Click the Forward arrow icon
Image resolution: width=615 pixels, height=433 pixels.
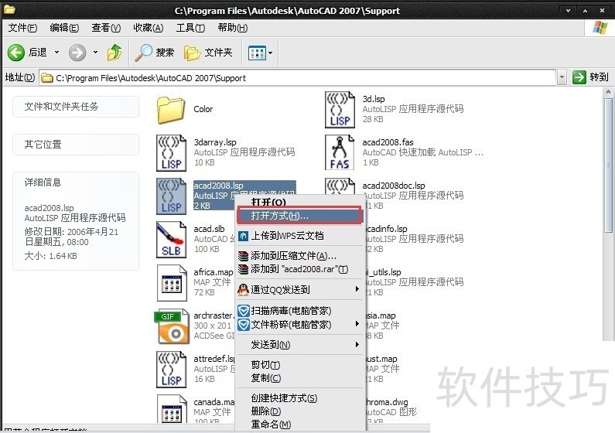point(77,53)
